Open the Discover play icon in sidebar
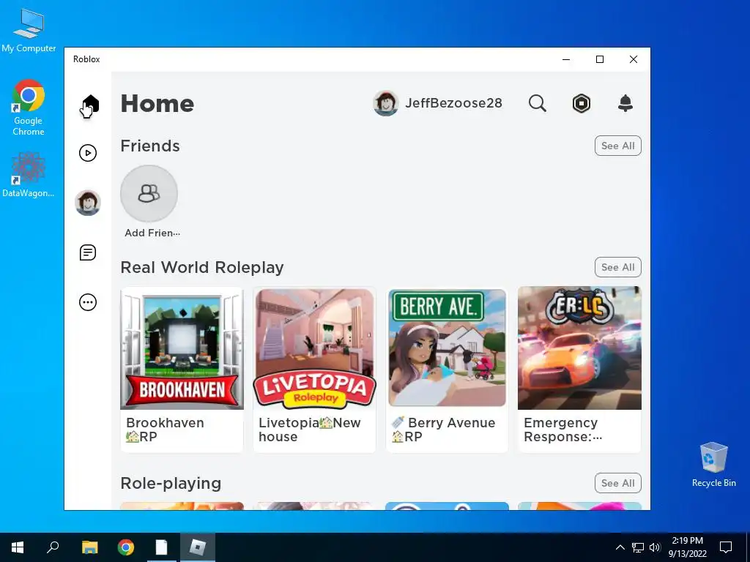This screenshot has height=562, width=750. [x=88, y=153]
